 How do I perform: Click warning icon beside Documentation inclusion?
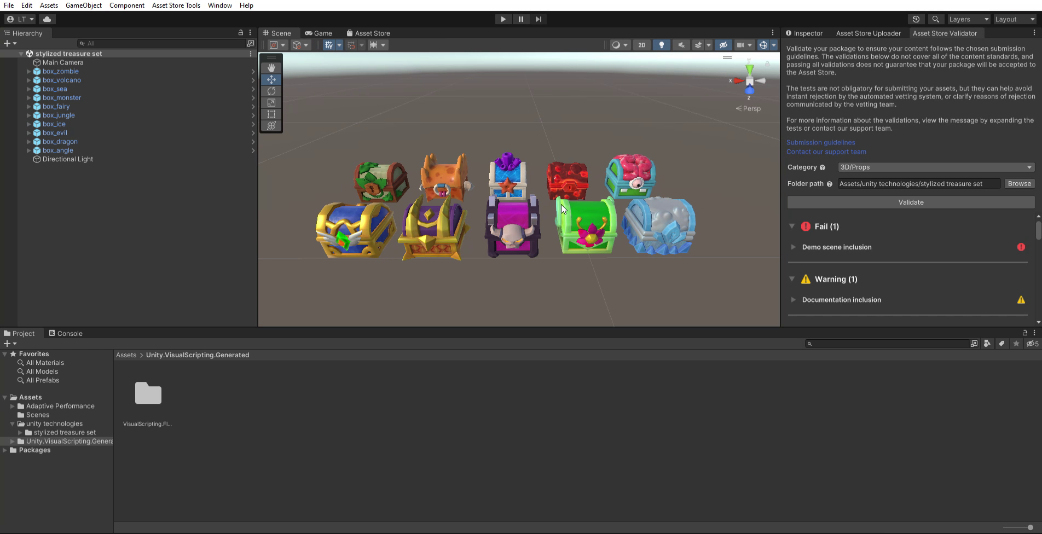(1021, 299)
